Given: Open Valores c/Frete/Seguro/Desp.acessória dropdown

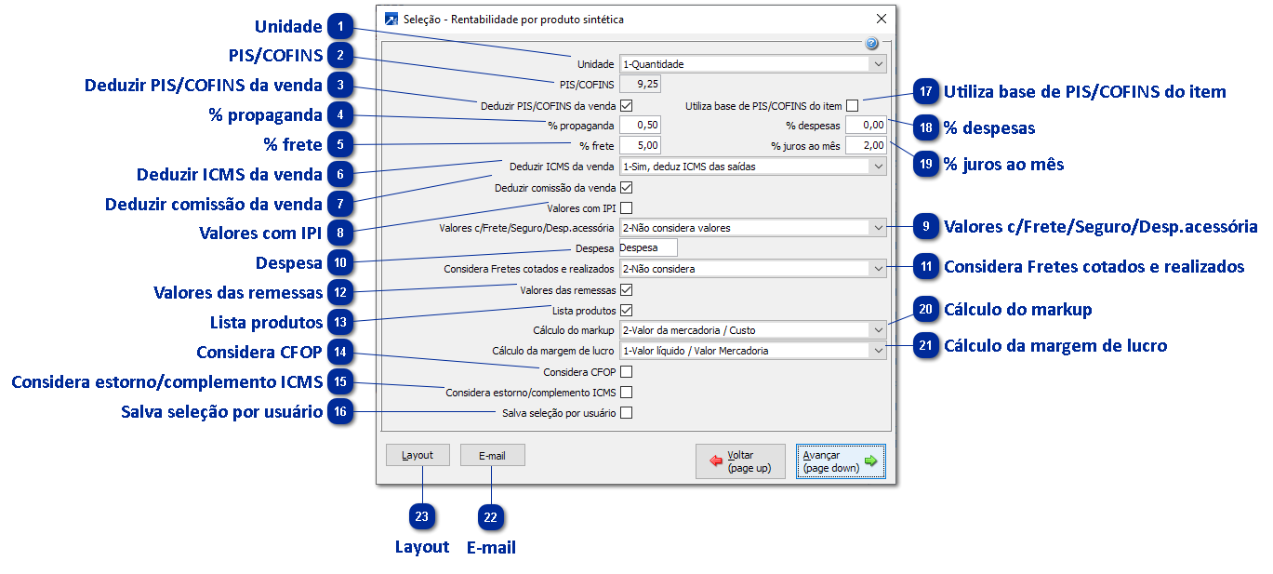Looking at the screenshot, I should [x=752, y=228].
